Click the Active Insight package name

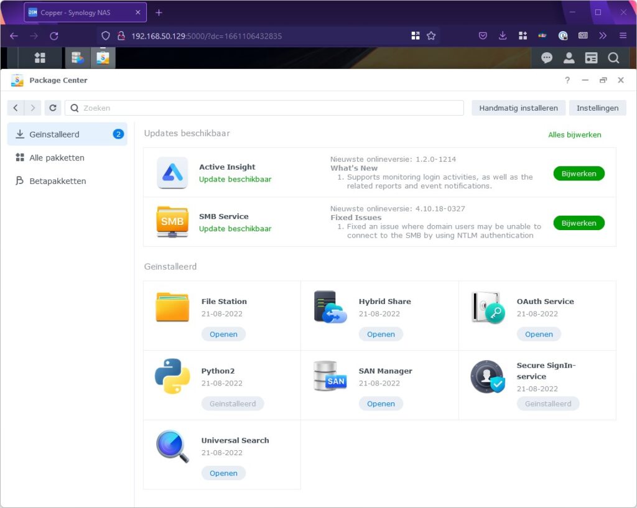pyautogui.click(x=227, y=167)
